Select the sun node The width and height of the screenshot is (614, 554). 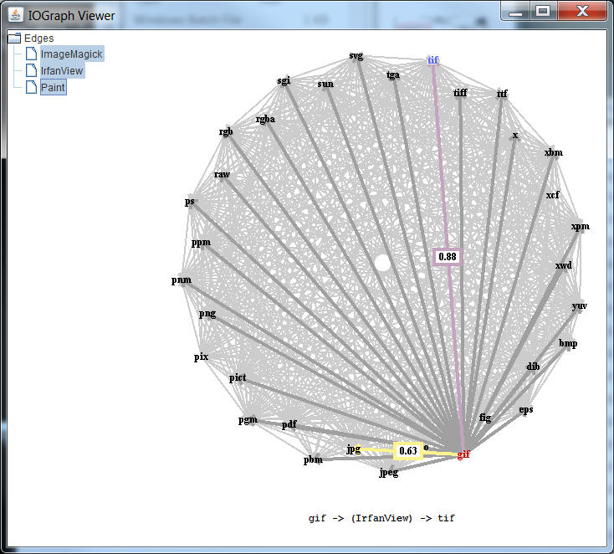[325, 84]
